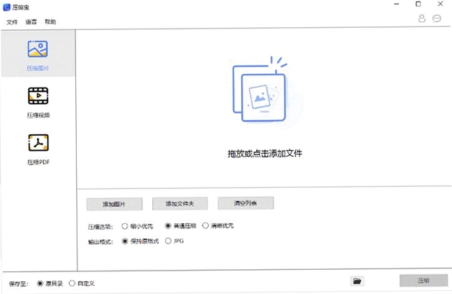Click the 添加图片 button
The height and width of the screenshot is (294, 452).
click(115, 204)
